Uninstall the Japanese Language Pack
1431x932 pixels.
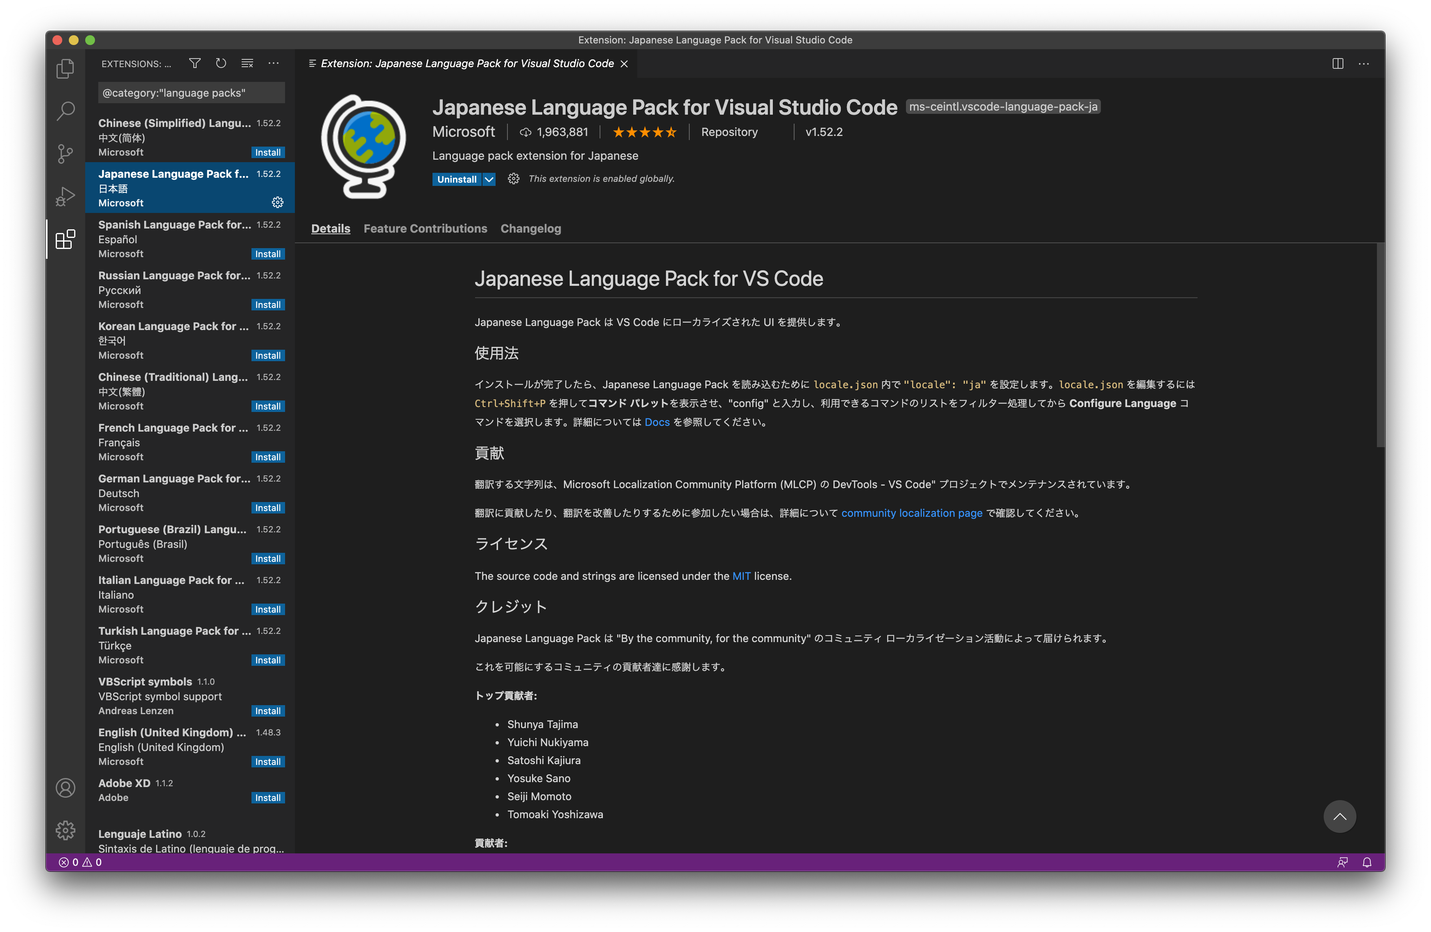(457, 179)
